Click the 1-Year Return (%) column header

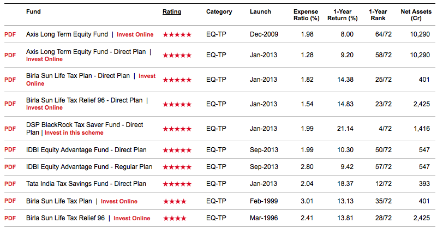click(x=342, y=15)
